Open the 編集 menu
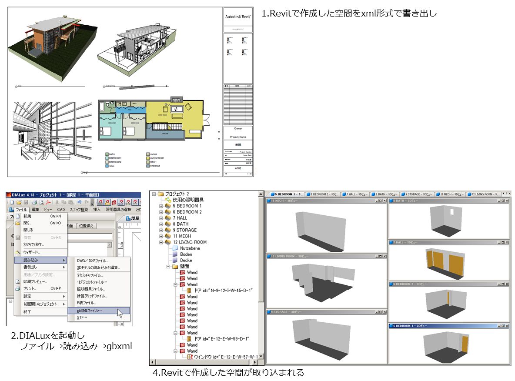 click(x=36, y=210)
